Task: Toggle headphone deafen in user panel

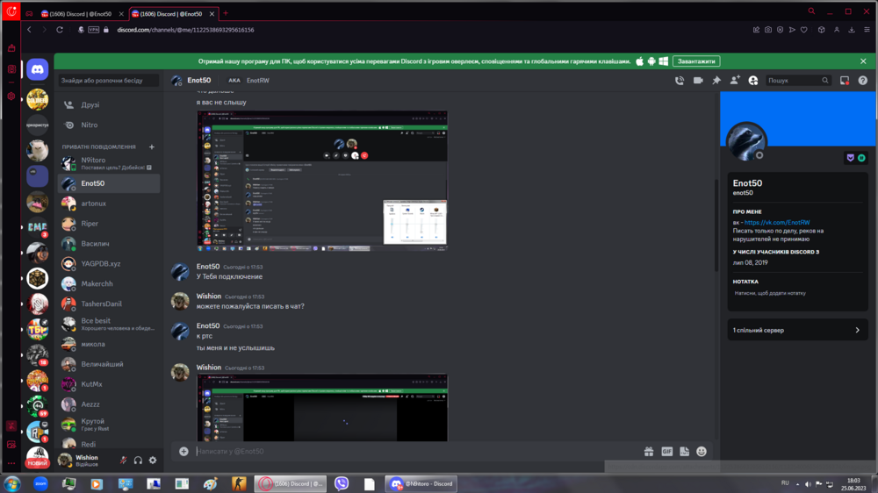Action: click(138, 460)
